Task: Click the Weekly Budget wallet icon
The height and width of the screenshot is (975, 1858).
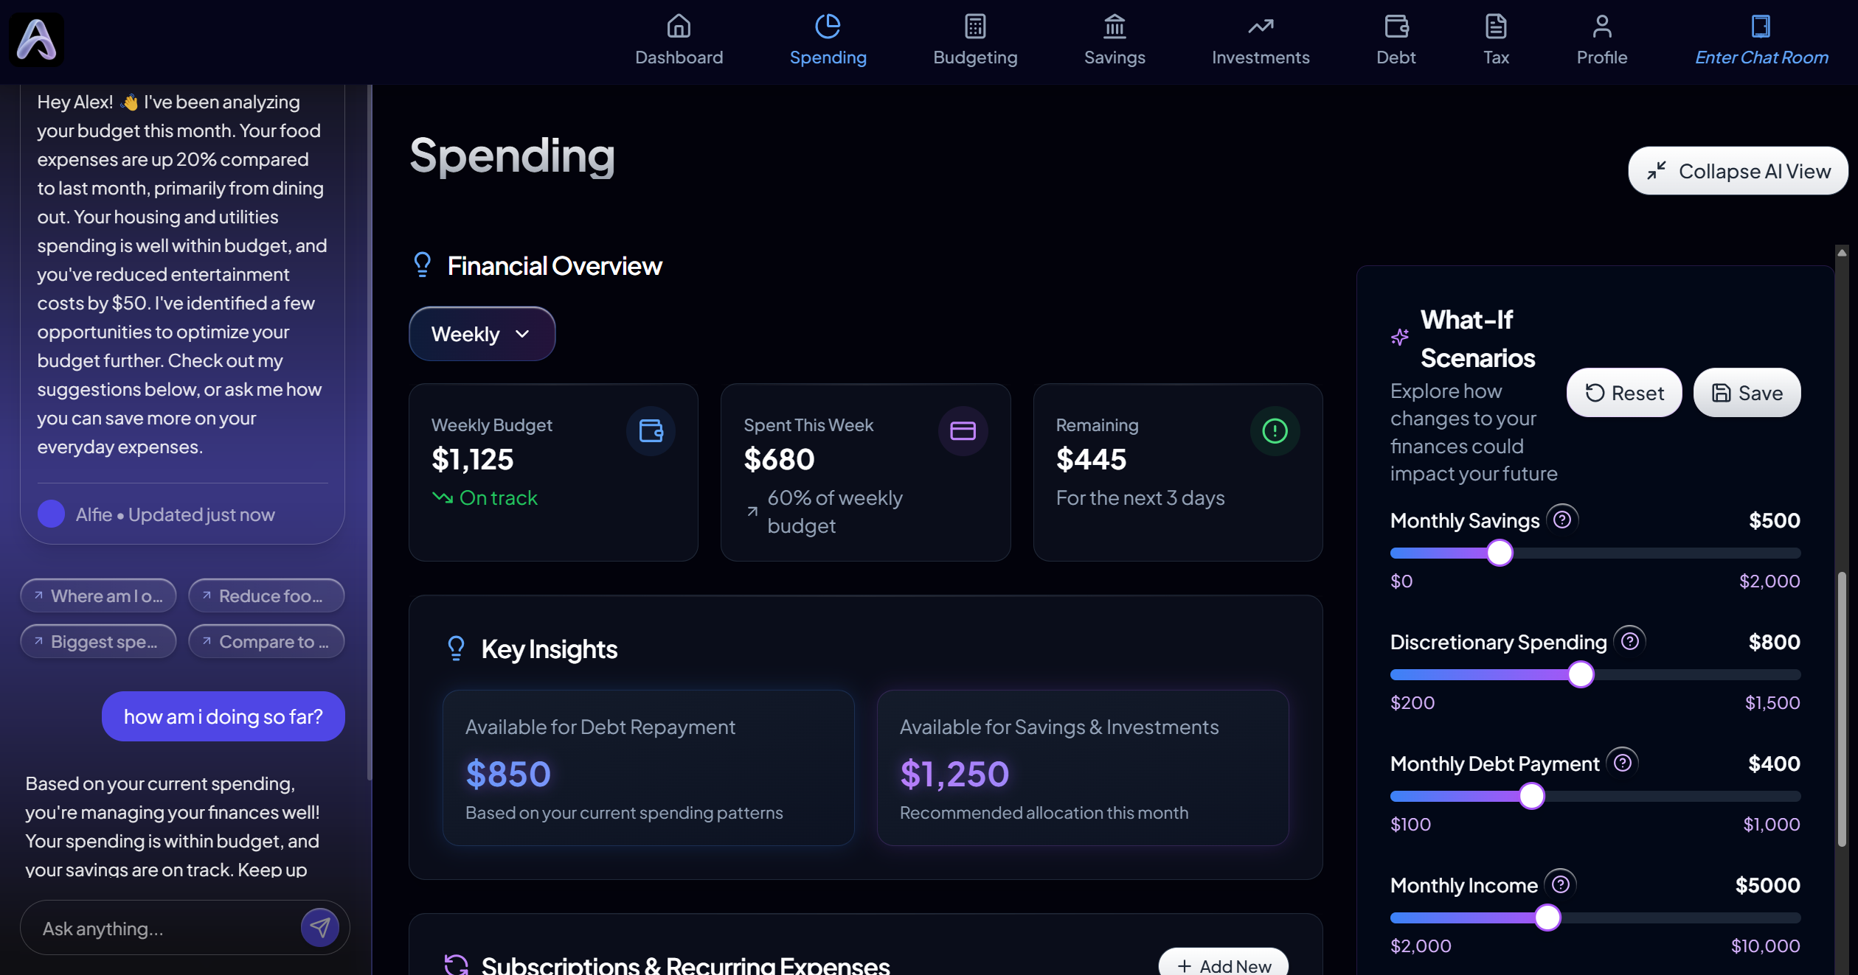Action: point(651,430)
